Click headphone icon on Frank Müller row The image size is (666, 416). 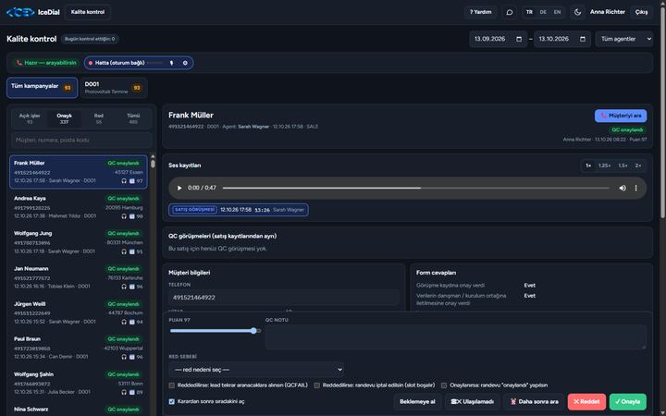pos(124,181)
